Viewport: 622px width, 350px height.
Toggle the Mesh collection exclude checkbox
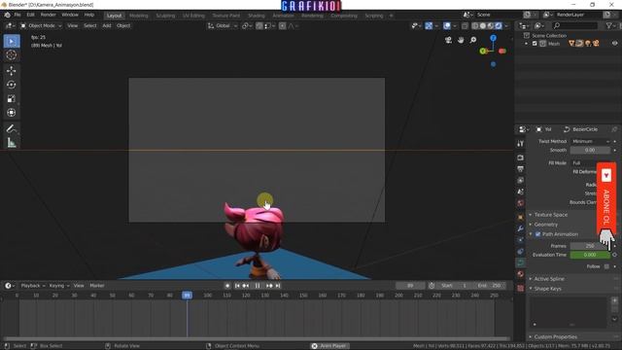pyautogui.click(x=535, y=44)
